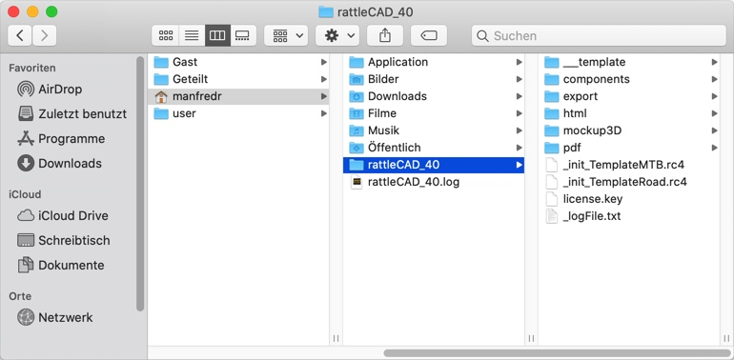
Task: Select the rattleCAD_40 folder row
Action: coord(434,165)
